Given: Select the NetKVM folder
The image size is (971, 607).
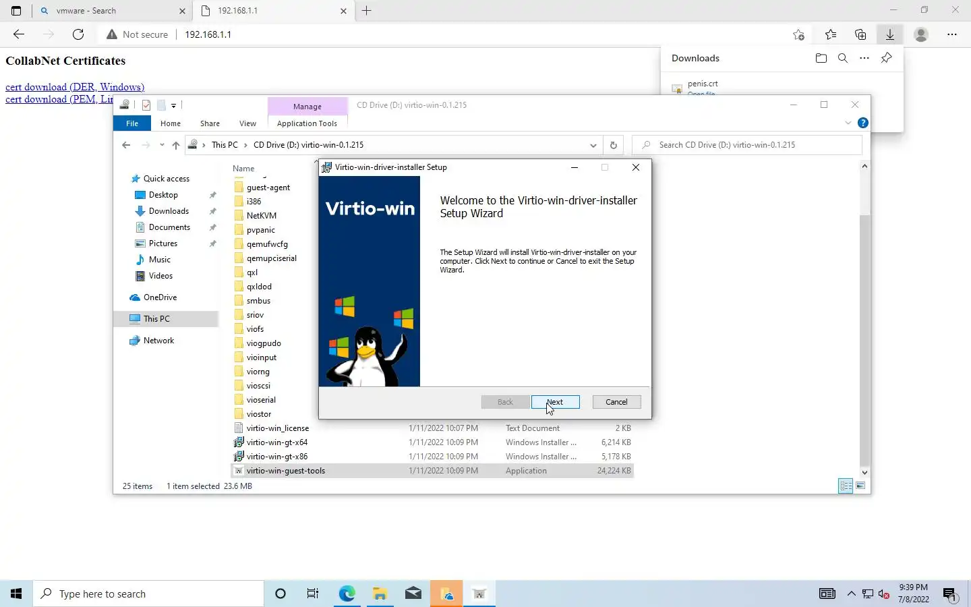Looking at the screenshot, I should point(262,216).
